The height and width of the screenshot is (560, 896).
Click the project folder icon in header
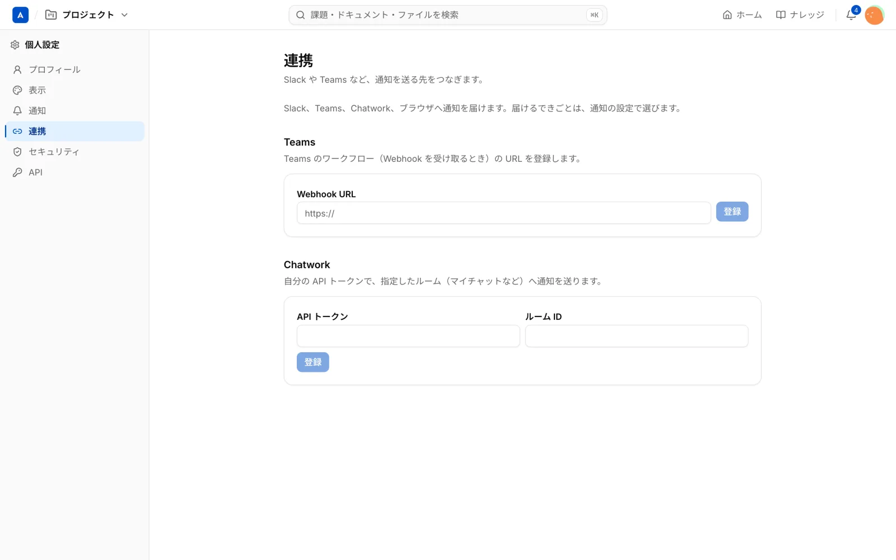pos(51,15)
